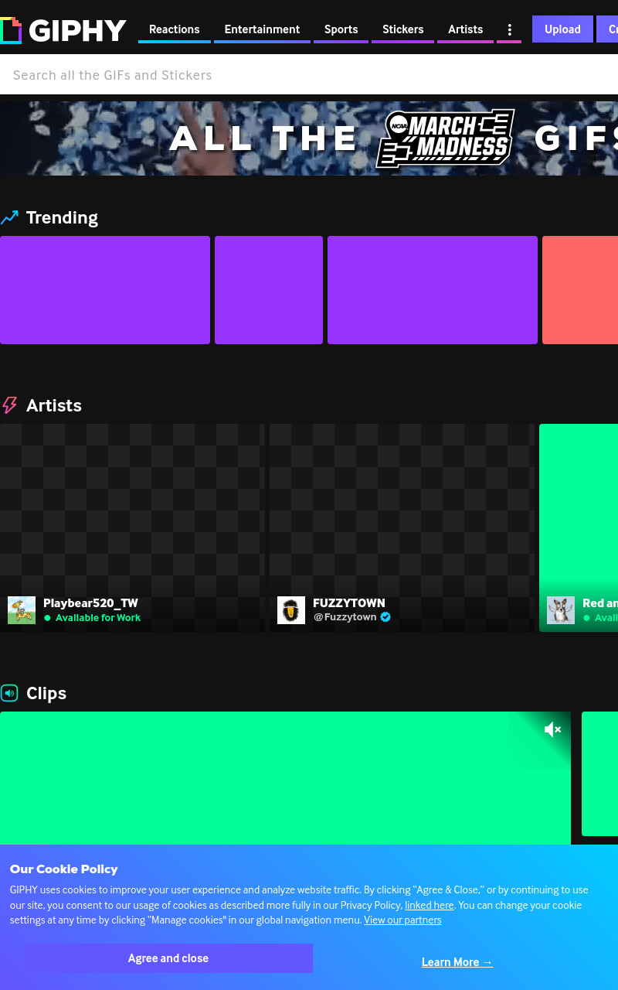618x990 pixels.
Task: Open the Artists menu item
Action: (x=465, y=29)
